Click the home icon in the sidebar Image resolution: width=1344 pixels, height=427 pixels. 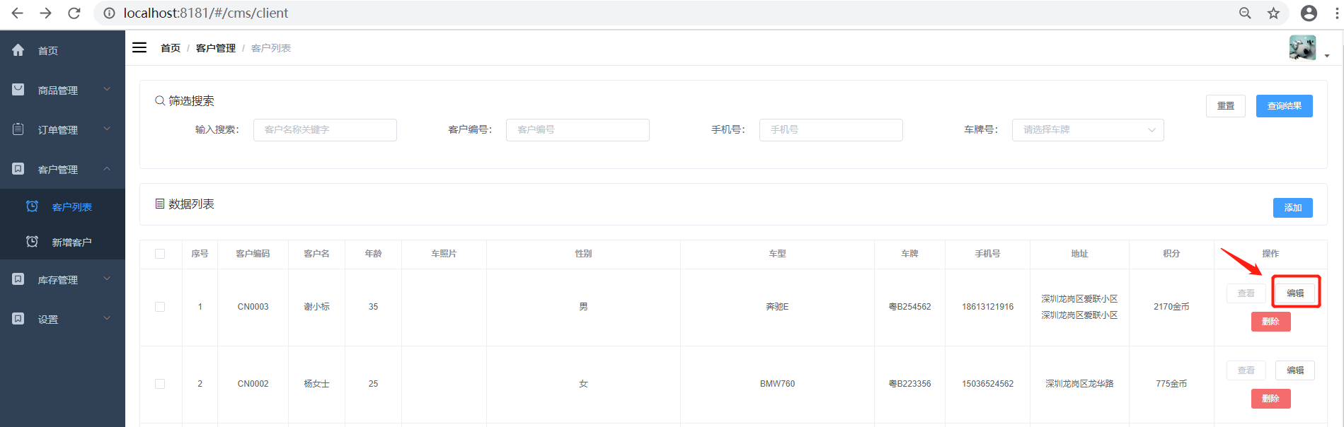click(18, 49)
